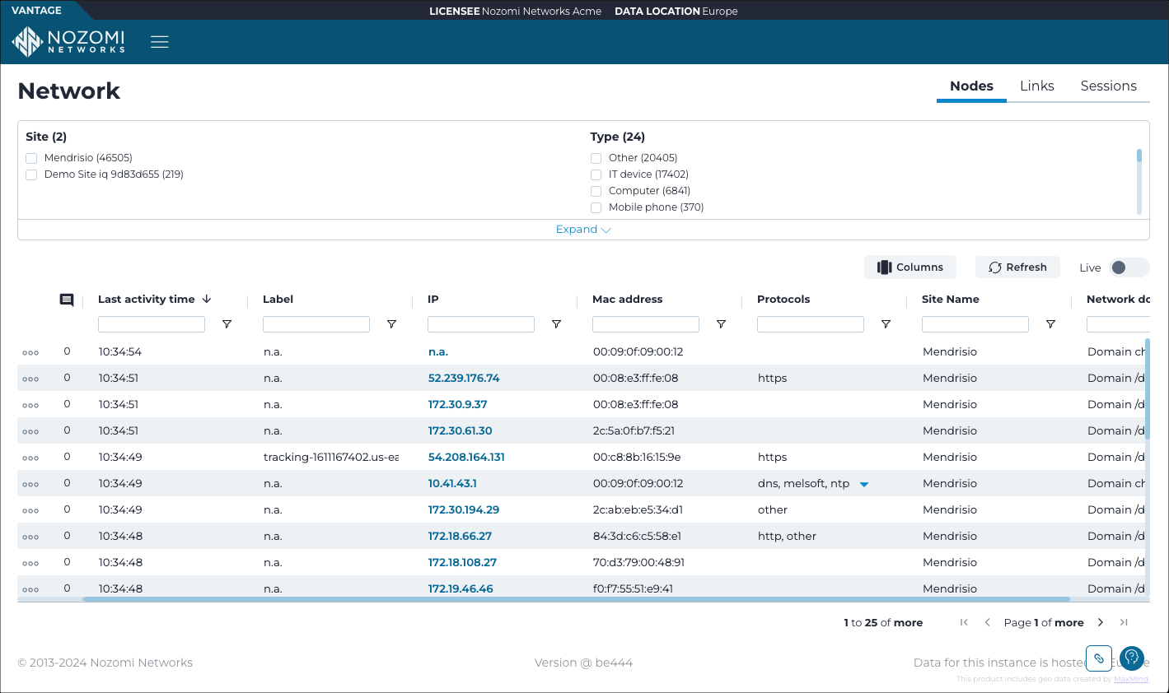Open row actions for 54.208.164.131
Image resolution: width=1169 pixels, height=693 pixels.
pos(30,458)
